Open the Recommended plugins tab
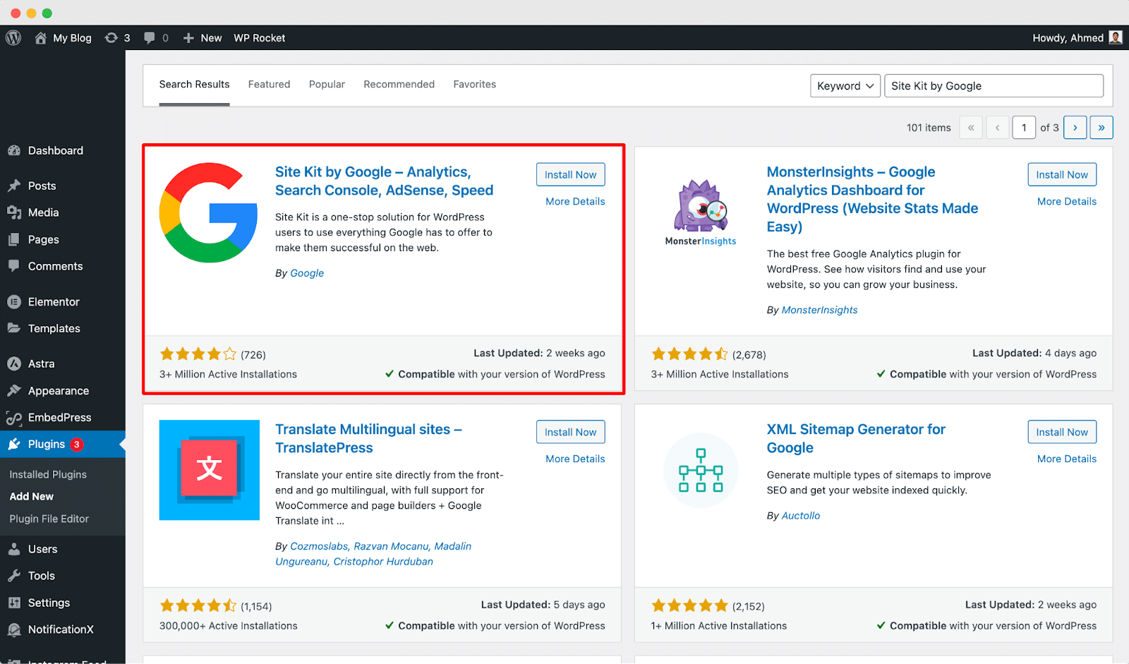This screenshot has height=664, width=1129. tap(399, 84)
